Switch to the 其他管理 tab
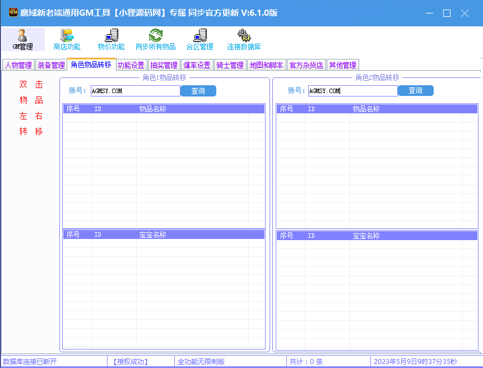This screenshot has height=368, width=483. (342, 65)
